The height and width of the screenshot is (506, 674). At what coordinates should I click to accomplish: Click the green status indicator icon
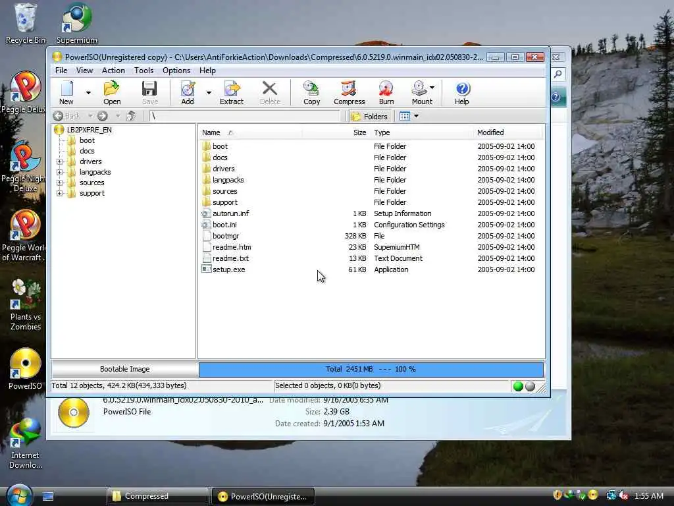(518, 386)
